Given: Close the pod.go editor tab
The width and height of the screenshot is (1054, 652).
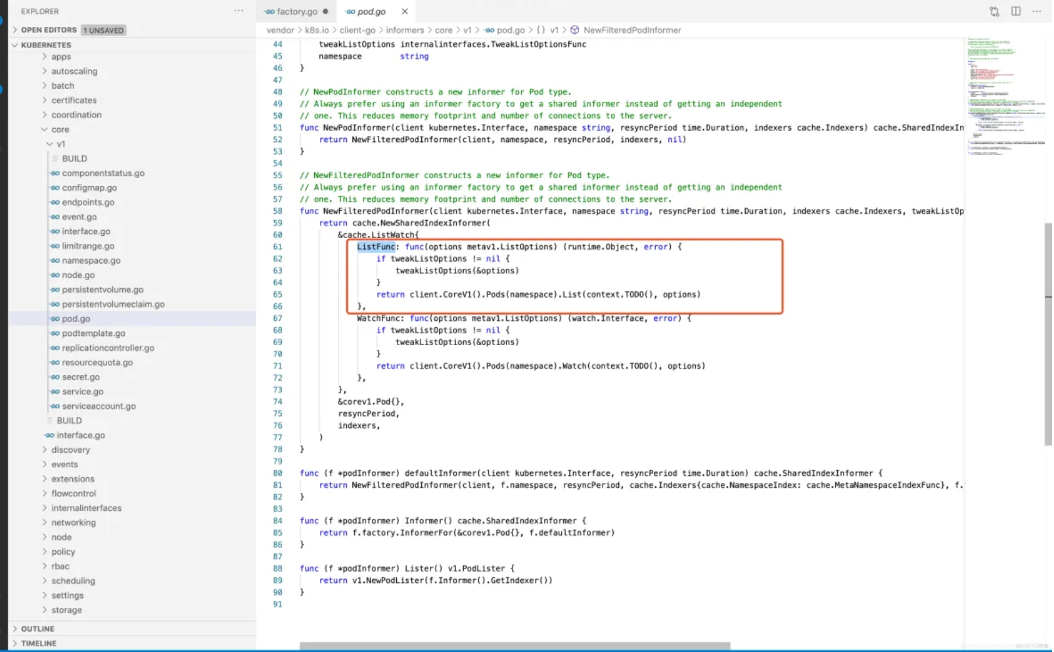Looking at the screenshot, I should (405, 11).
